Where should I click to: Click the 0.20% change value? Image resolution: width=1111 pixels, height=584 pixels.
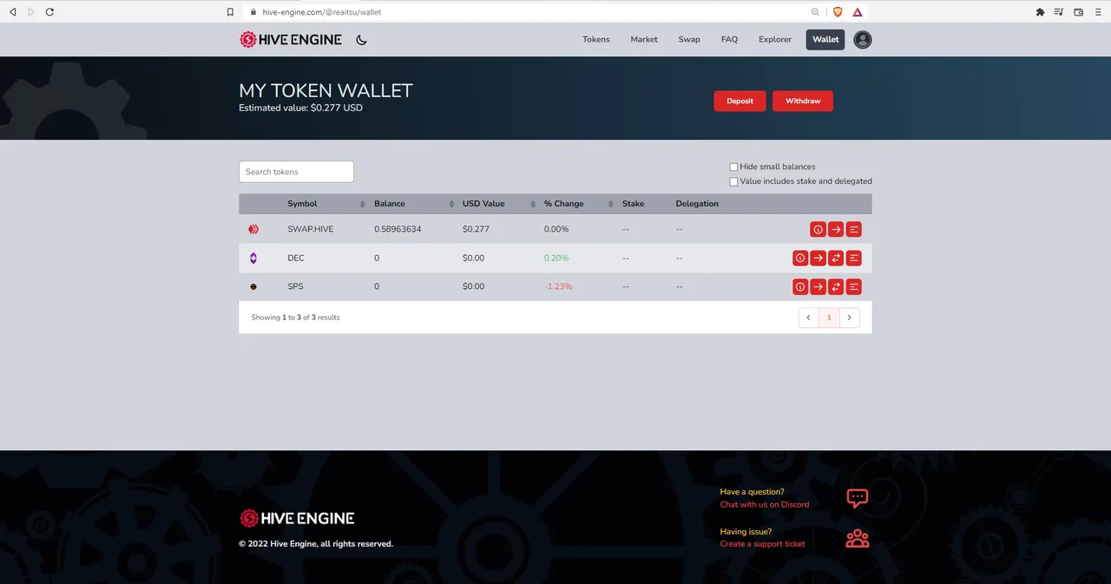coord(556,258)
